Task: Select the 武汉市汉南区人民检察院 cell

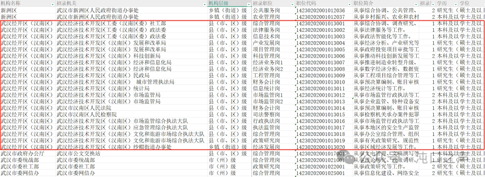Action: 132,114
